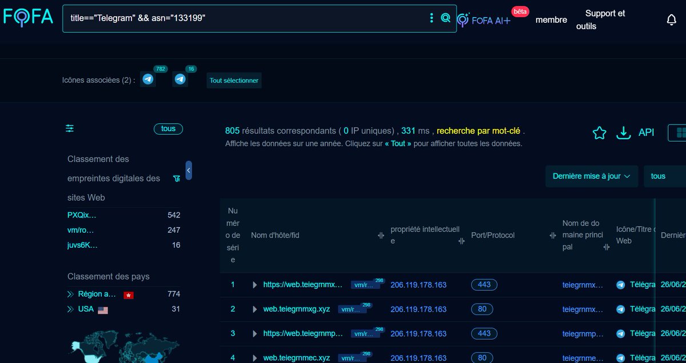Open web.teiegrnmec.xyz host link
This screenshot has width=686, height=363.
[x=297, y=358]
